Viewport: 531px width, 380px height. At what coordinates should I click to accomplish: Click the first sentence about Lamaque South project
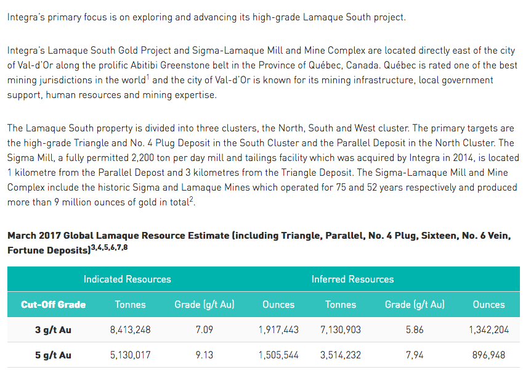(206, 17)
